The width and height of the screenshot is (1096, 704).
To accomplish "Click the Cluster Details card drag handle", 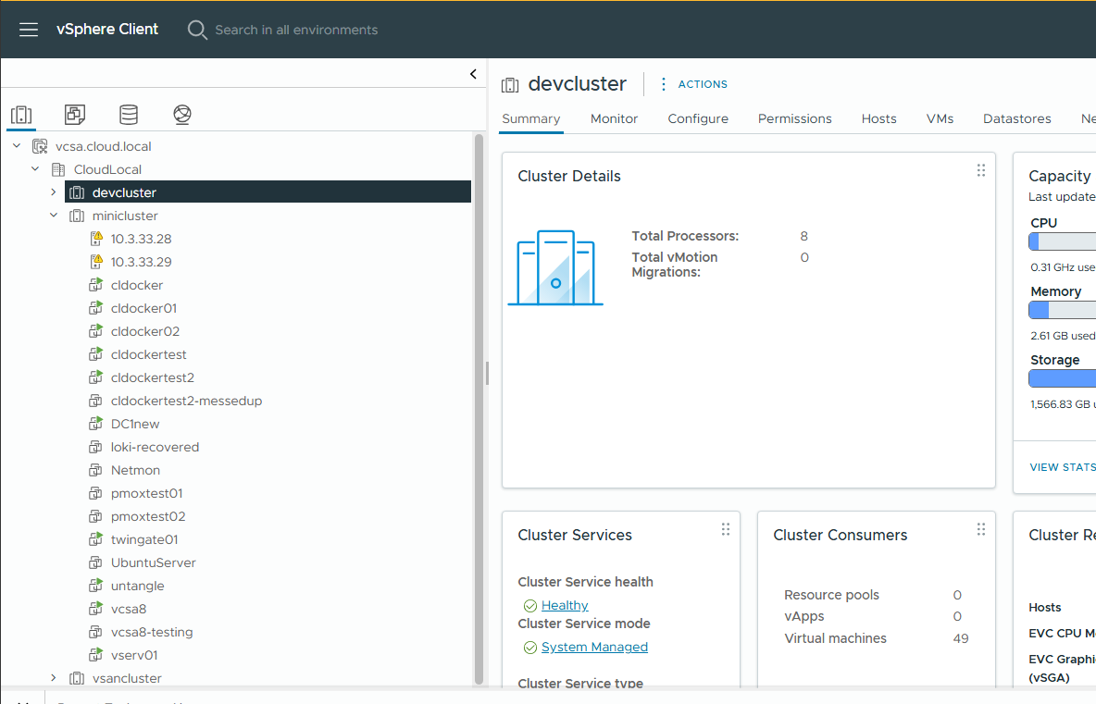I will (x=981, y=170).
